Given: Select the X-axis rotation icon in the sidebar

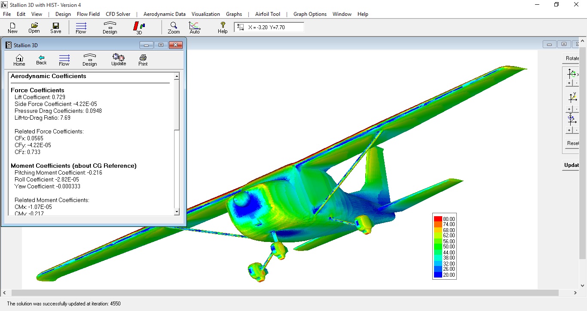Looking at the screenshot, I should click(572, 74).
